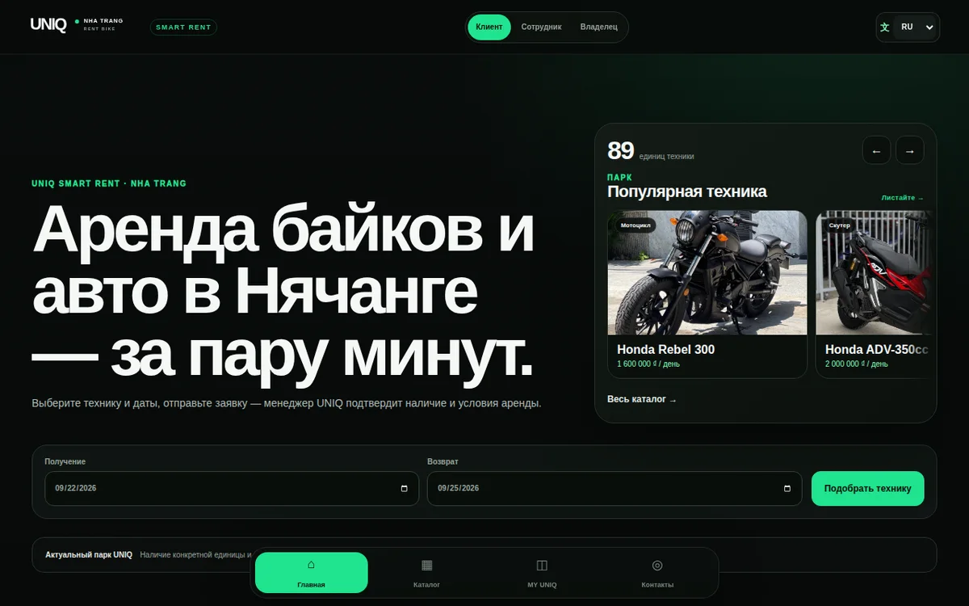969x606 pixels.
Task: Open the calendar picker for Возврат date
Action: tap(787, 489)
